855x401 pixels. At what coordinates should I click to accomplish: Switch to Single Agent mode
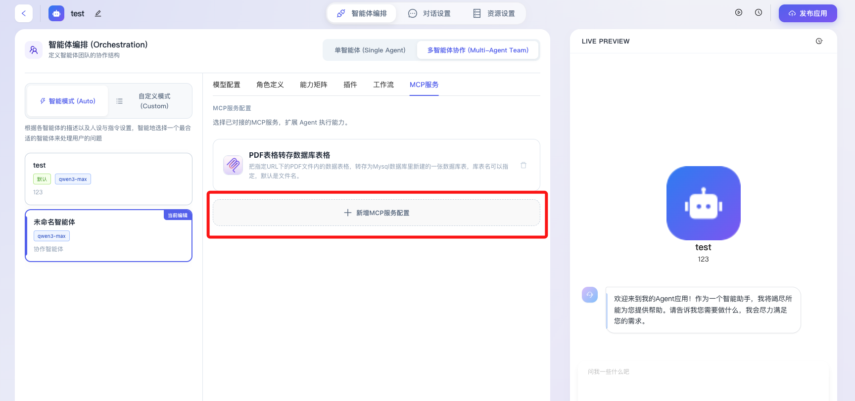point(370,50)
